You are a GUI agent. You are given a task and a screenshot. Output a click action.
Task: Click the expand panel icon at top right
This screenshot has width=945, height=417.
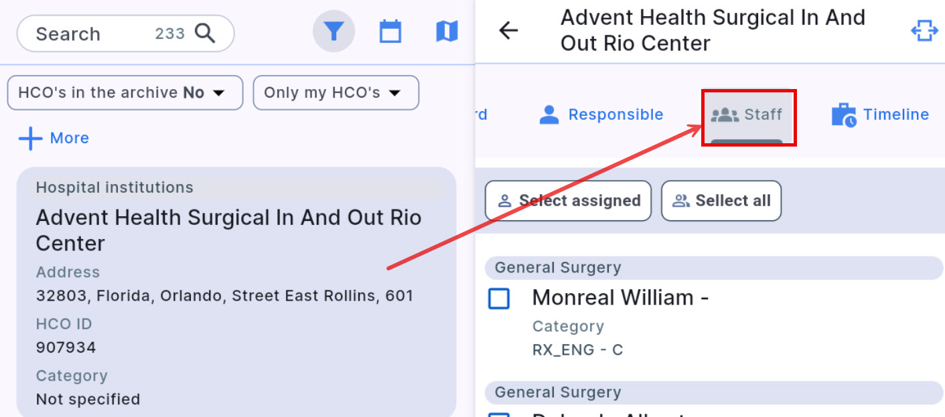[924, 31]
